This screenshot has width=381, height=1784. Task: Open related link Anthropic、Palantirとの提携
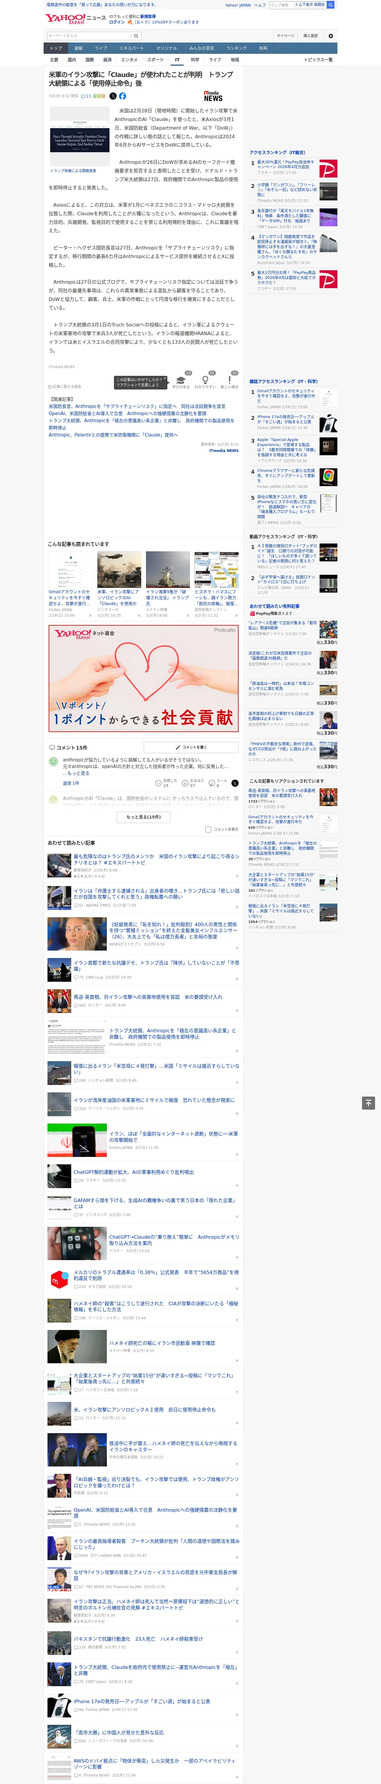point(113,435)
